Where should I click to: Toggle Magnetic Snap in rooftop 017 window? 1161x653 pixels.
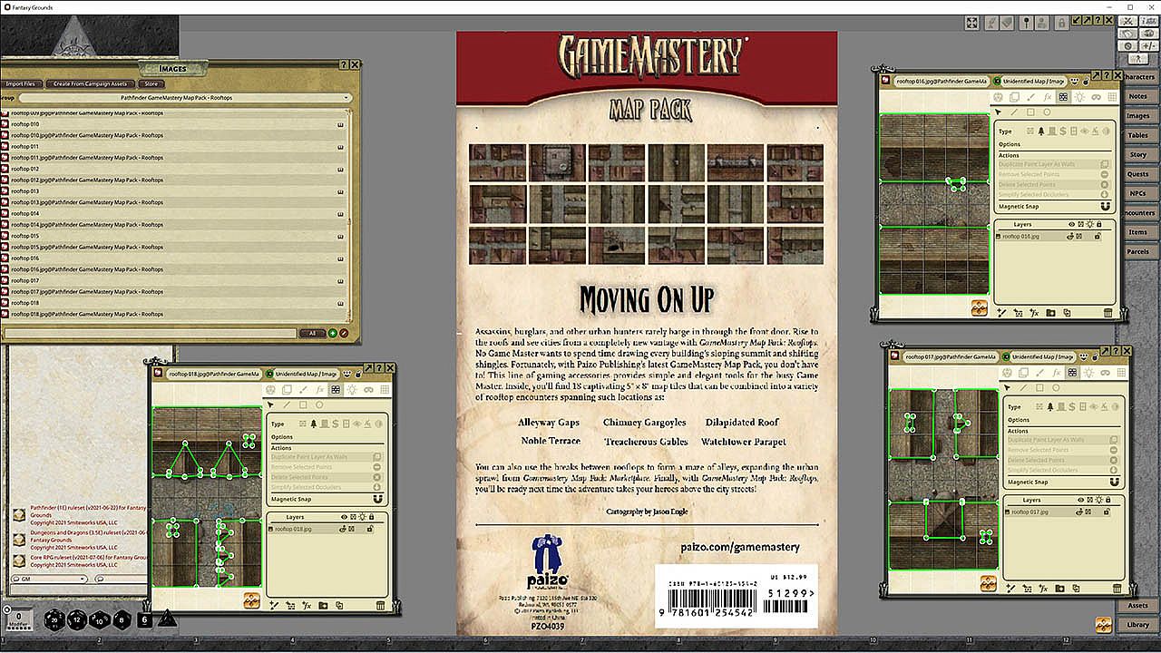[1113, 482]
